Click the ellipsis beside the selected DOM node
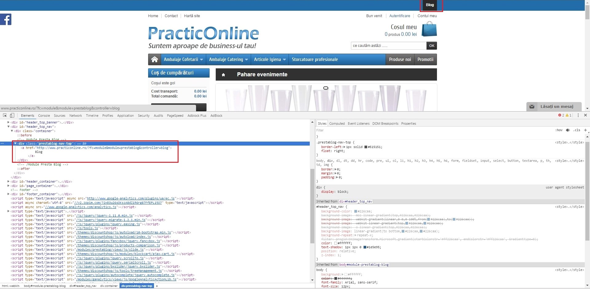Viewport: 590px width, 289px height. point(2,143)
